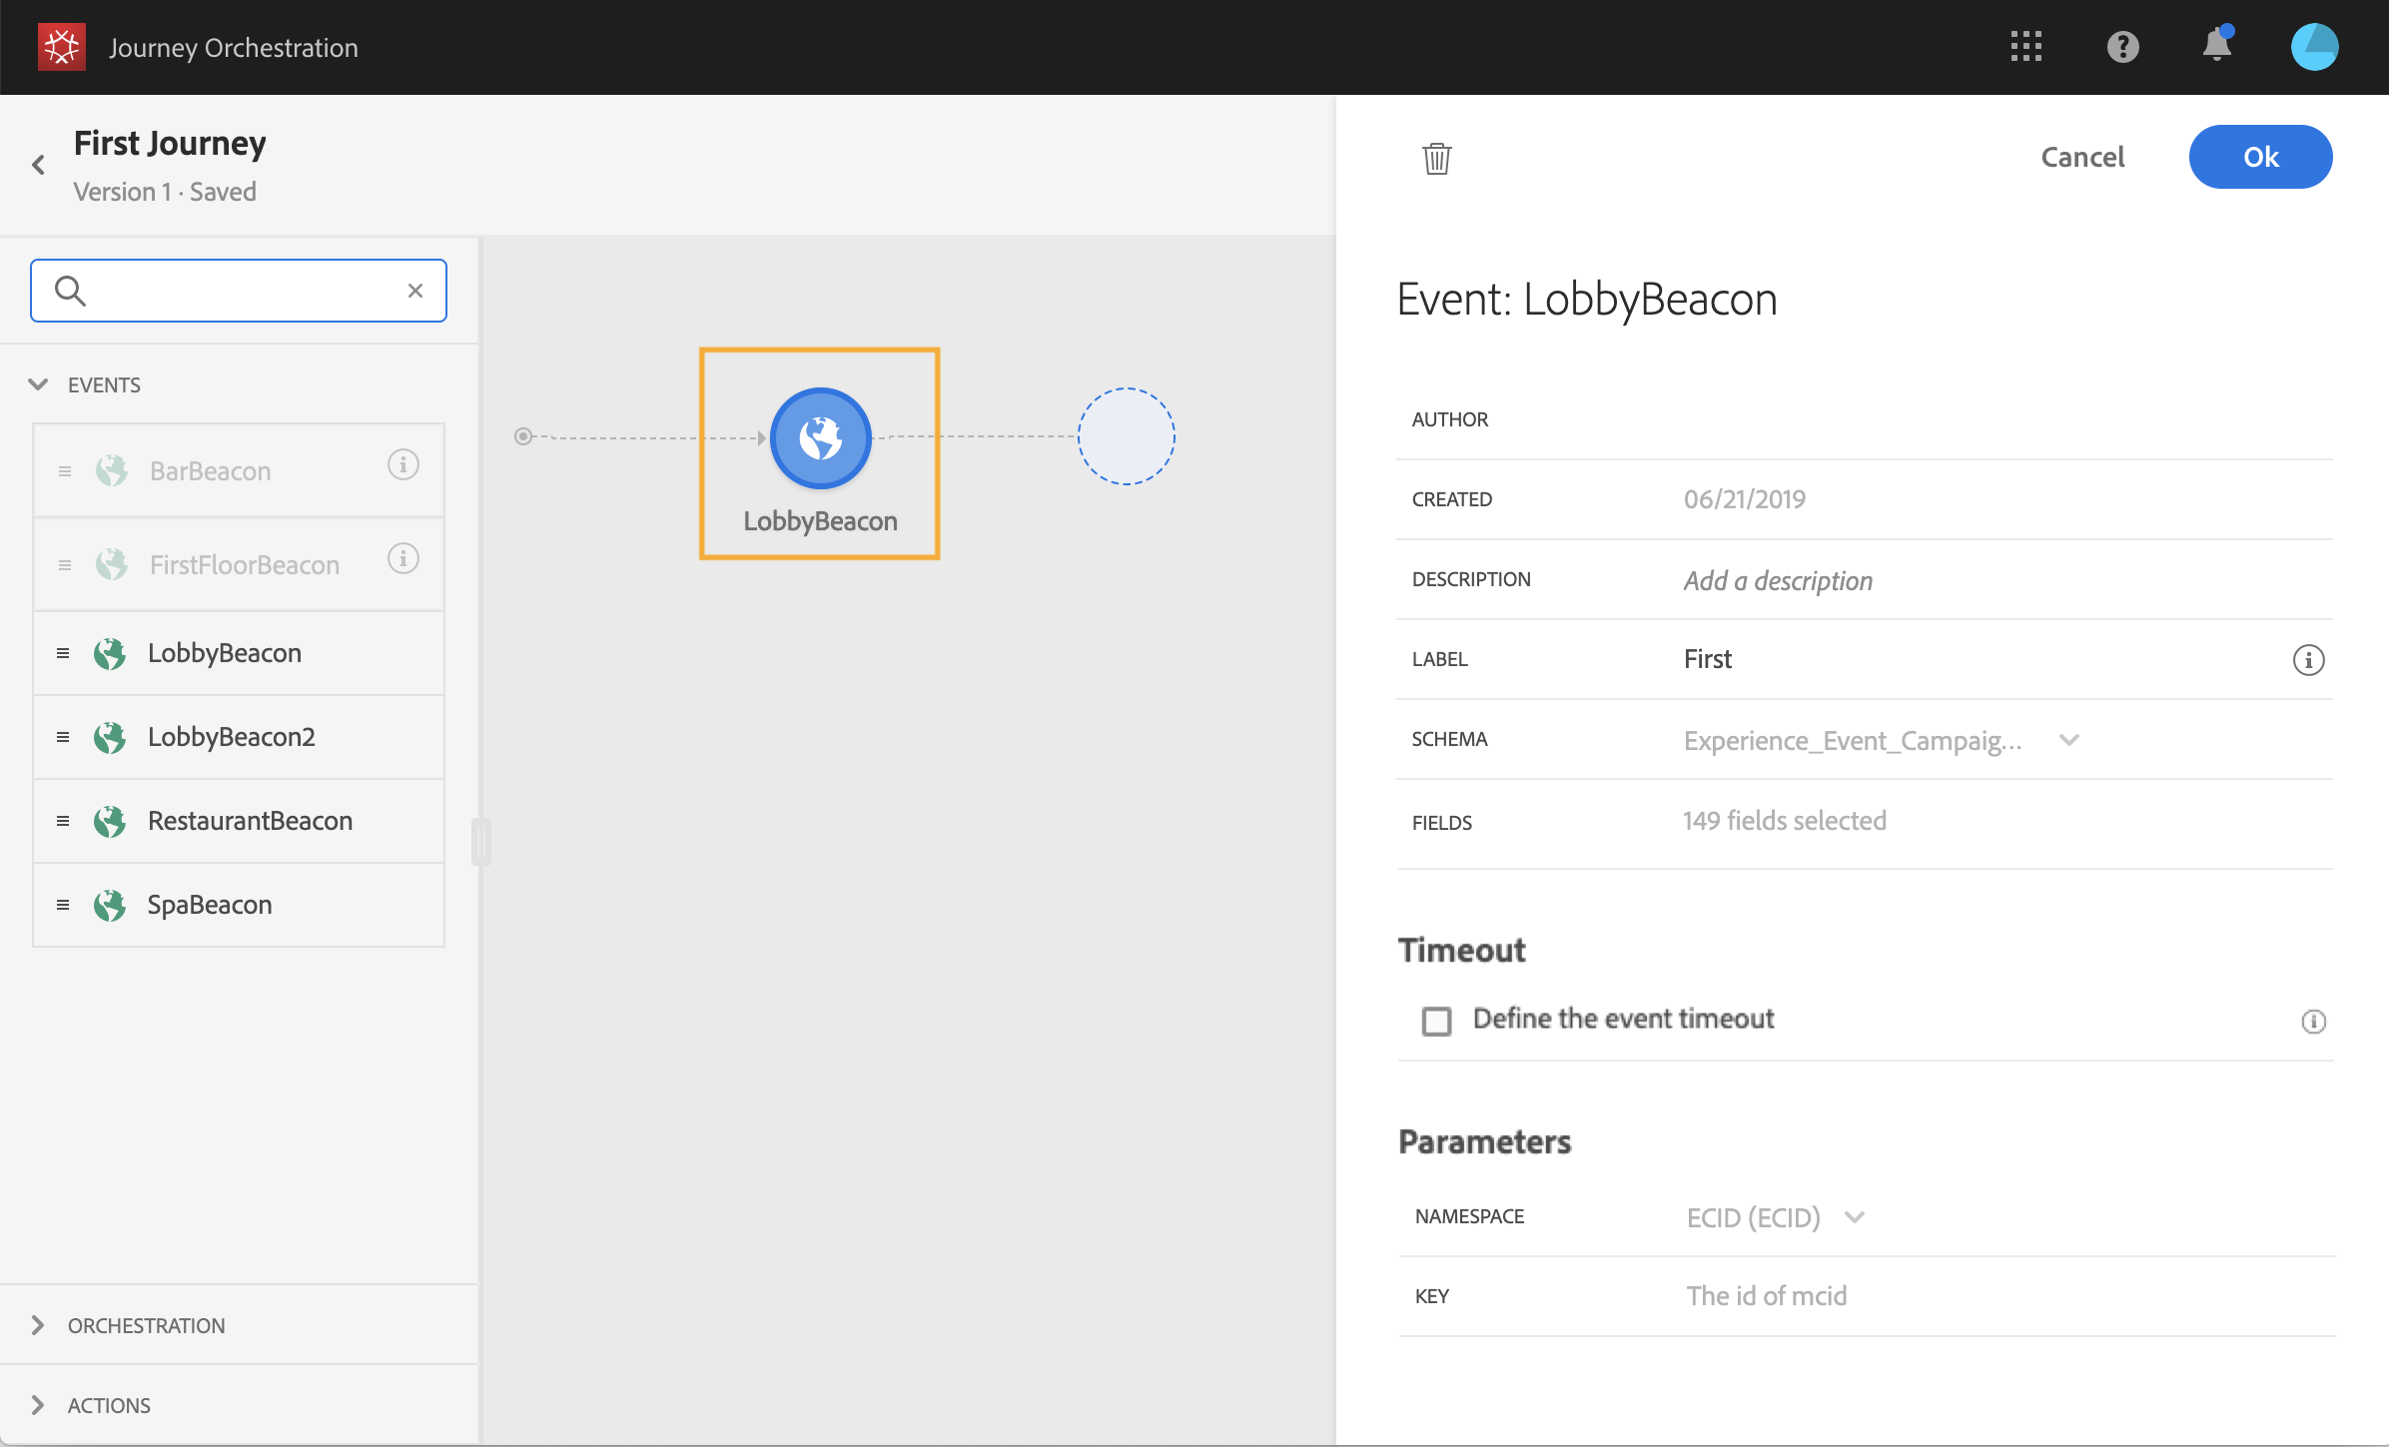Viewport: 2389px width, 1447px height.
Task: Expand the ORCHESTRATION section
Action: click(x=38, y=1325)
